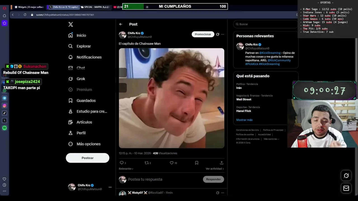Open the Relevante sort dropdown
The image size is (358, 201).
(126, 169)
